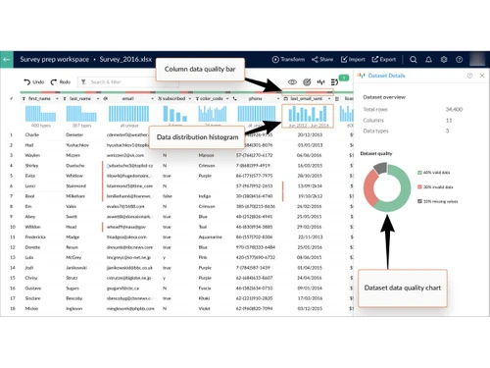Select the cell 'Maroon' in color_code

(206, 155)
